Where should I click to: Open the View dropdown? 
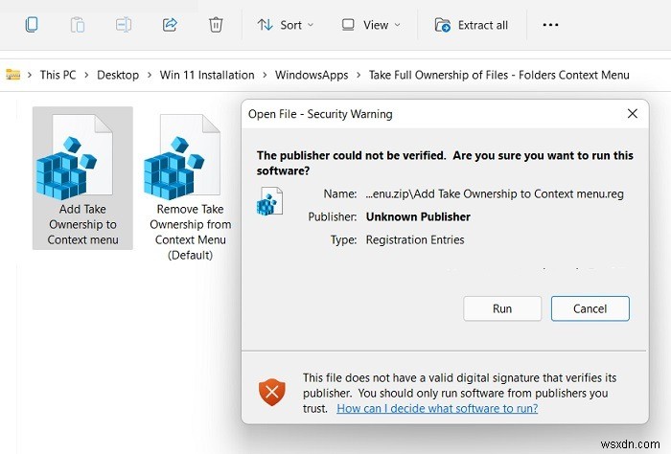click(x=371, y=25)
